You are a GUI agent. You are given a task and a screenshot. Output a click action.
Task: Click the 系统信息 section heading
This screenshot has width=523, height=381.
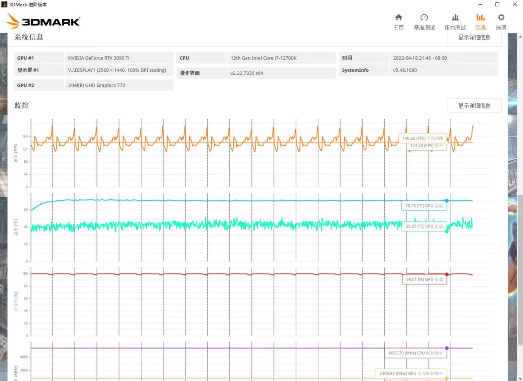pyautogui.click(x=29, y=37)
